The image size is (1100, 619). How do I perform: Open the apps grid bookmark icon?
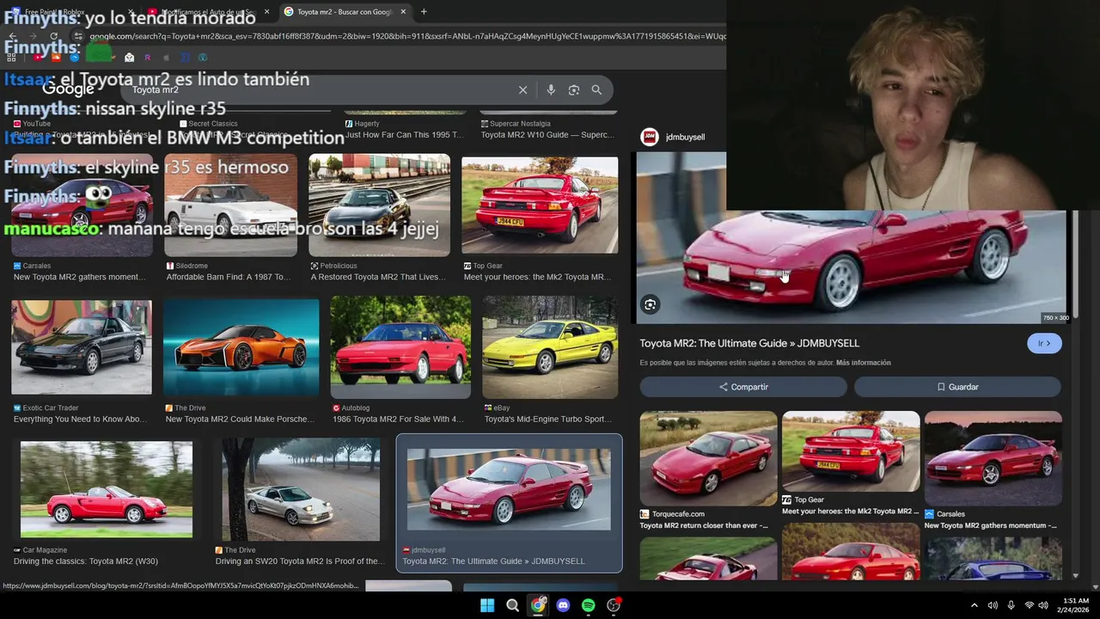[11, 58]
